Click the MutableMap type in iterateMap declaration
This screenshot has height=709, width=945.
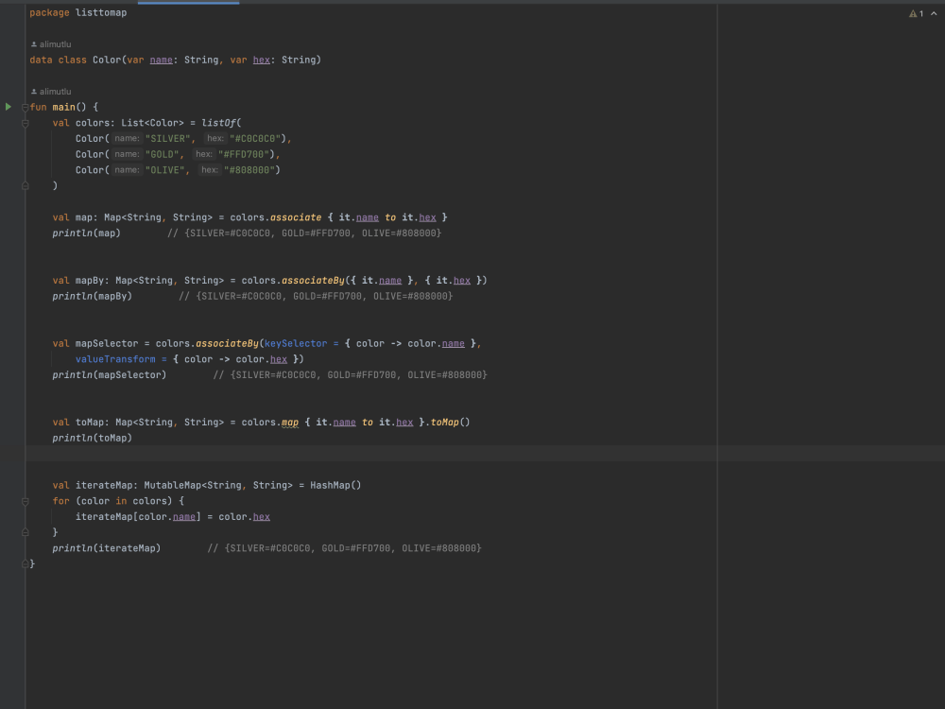click(x=172, y=485)
